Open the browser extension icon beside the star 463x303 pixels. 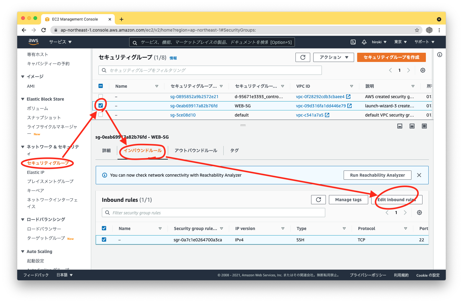coord(429,30)
